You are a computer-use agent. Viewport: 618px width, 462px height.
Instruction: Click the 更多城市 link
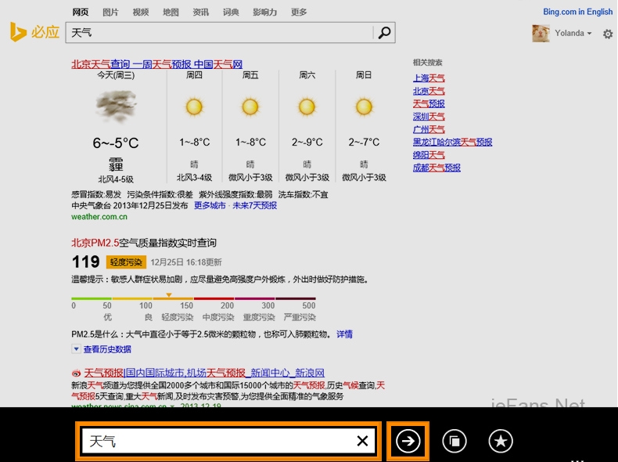coord(210,206)
